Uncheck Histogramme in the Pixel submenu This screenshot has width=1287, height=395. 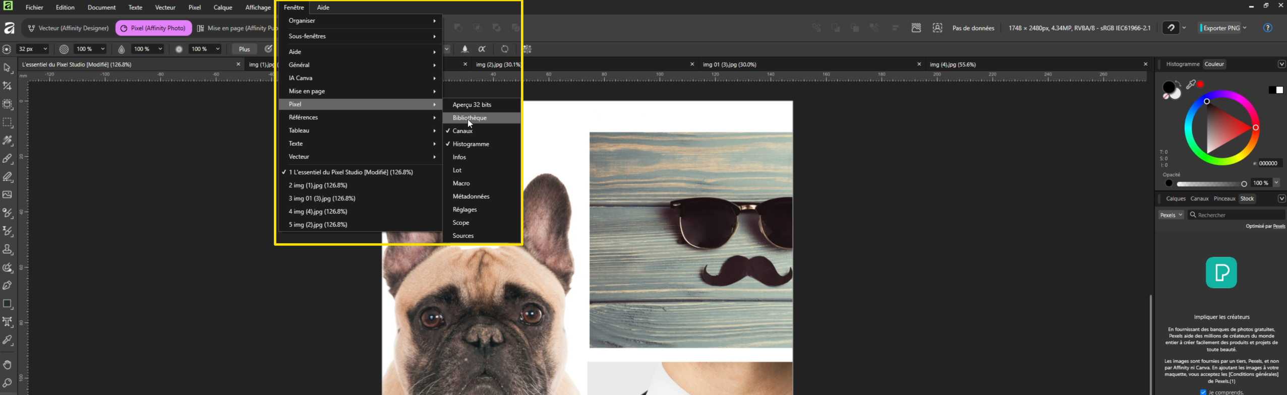tap(471, 144)
